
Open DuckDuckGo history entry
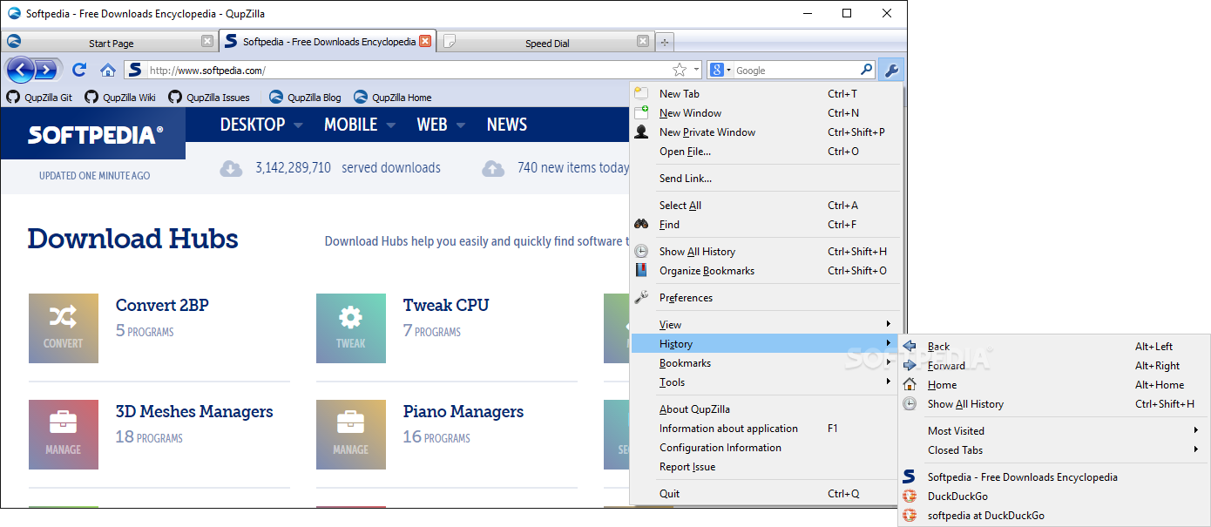[1053, 497]
